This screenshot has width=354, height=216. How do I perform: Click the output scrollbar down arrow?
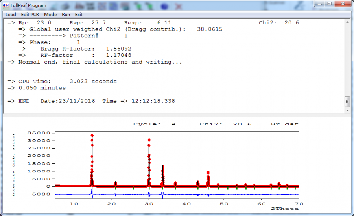(347, 110)
